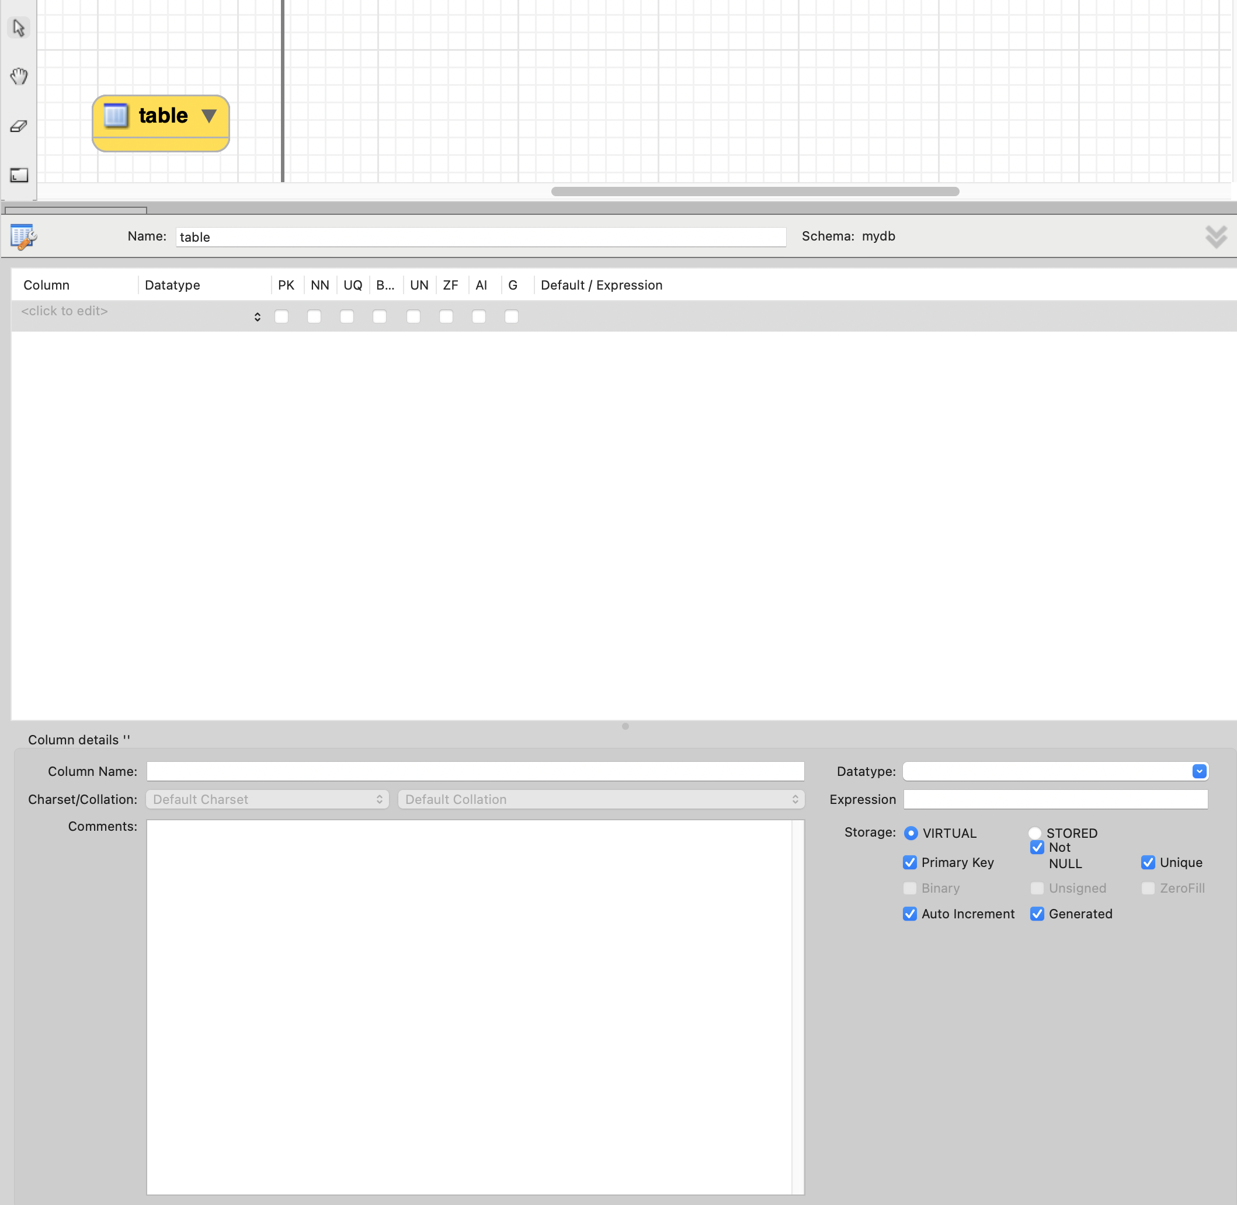Check the PK box in the column grid row
1237x1205 pixels.
click(282, 316)
